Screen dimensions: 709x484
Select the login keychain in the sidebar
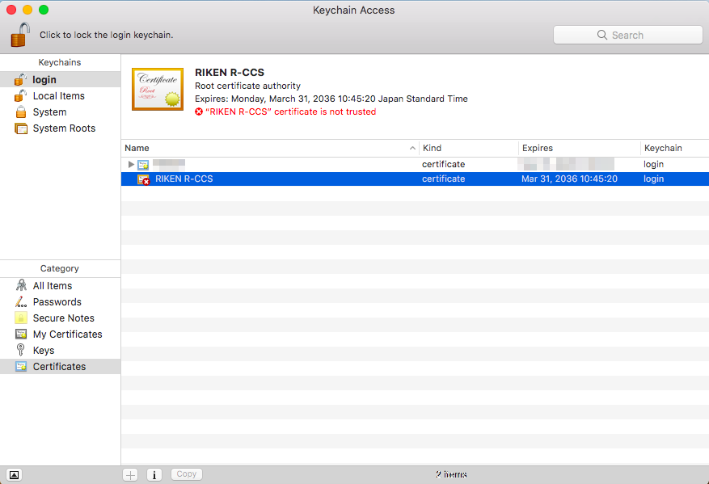44,79
